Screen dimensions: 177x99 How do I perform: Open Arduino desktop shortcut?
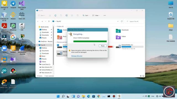pos(4,71)
